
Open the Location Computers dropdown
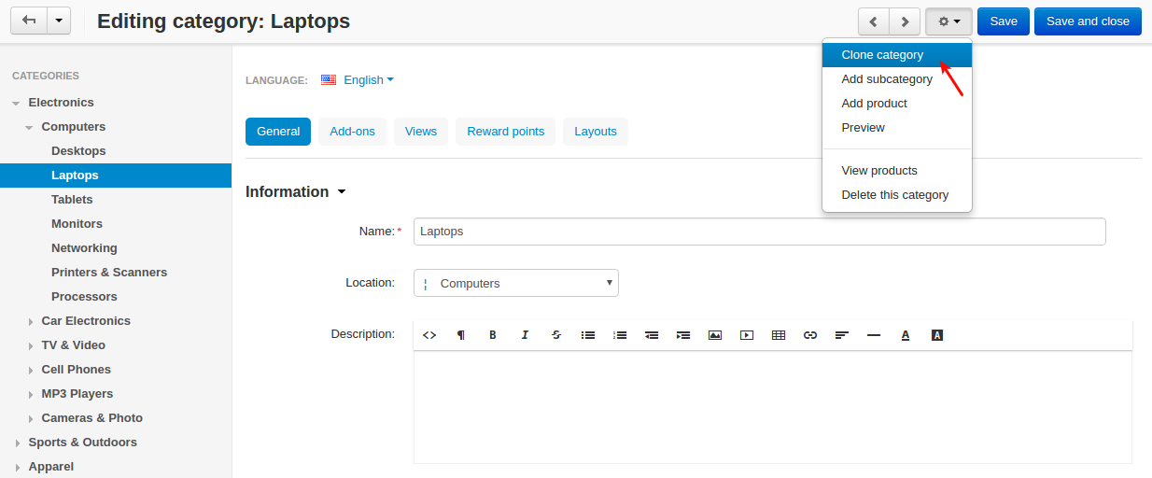tap(516, 283)
